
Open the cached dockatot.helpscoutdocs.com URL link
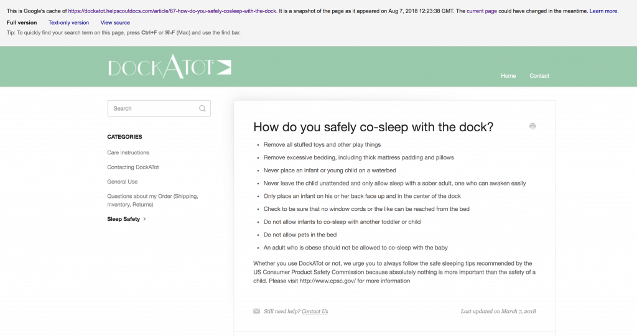point(171,11)
